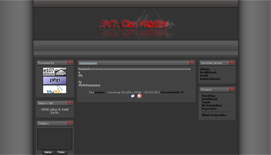Go to the Profil page
The image size is (271, 155).
pyautogui.click(x=204, y=76)
